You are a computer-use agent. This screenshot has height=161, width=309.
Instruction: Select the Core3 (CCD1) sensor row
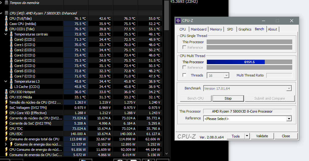pyautogui.click(x=81, y=55)
